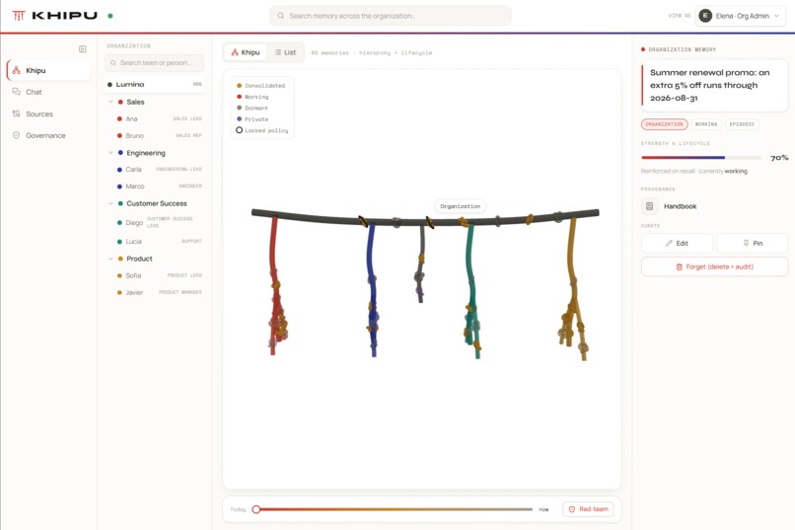Click the Organization label on the main cord

460,206
